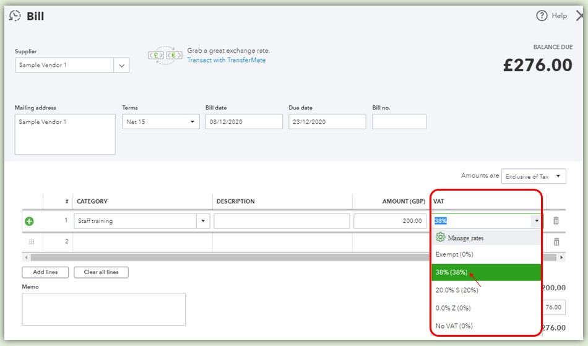Toggle the VAT rate dropdown arrow in row 1
The height and width of the screenshot is (346, 588).
tap(537, 221)
